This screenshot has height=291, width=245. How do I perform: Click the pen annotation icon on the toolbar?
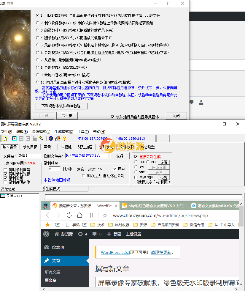42,139
